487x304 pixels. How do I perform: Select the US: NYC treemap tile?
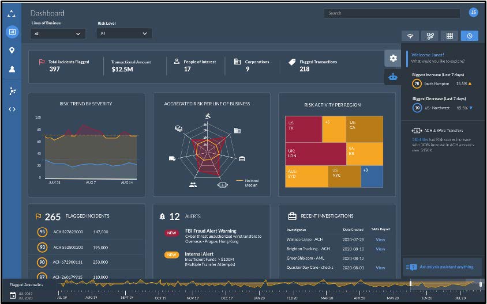[x=344, y=176]
